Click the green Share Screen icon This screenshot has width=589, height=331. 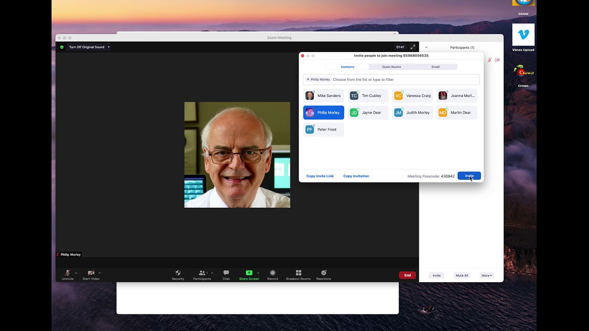tap(249, 273)
